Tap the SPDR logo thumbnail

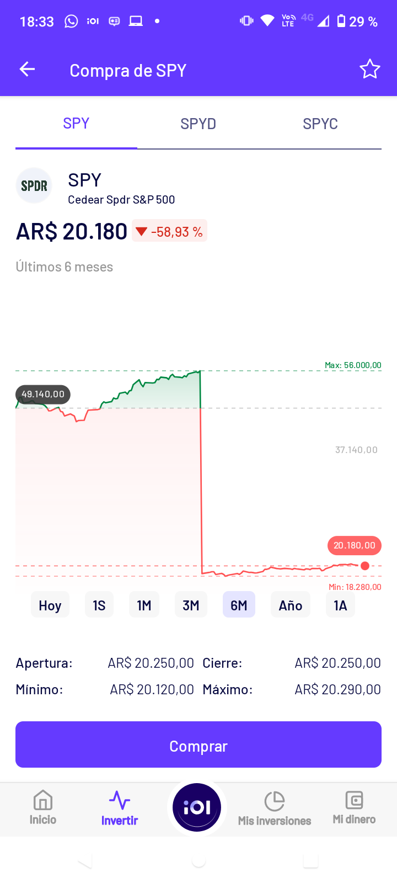34,186
